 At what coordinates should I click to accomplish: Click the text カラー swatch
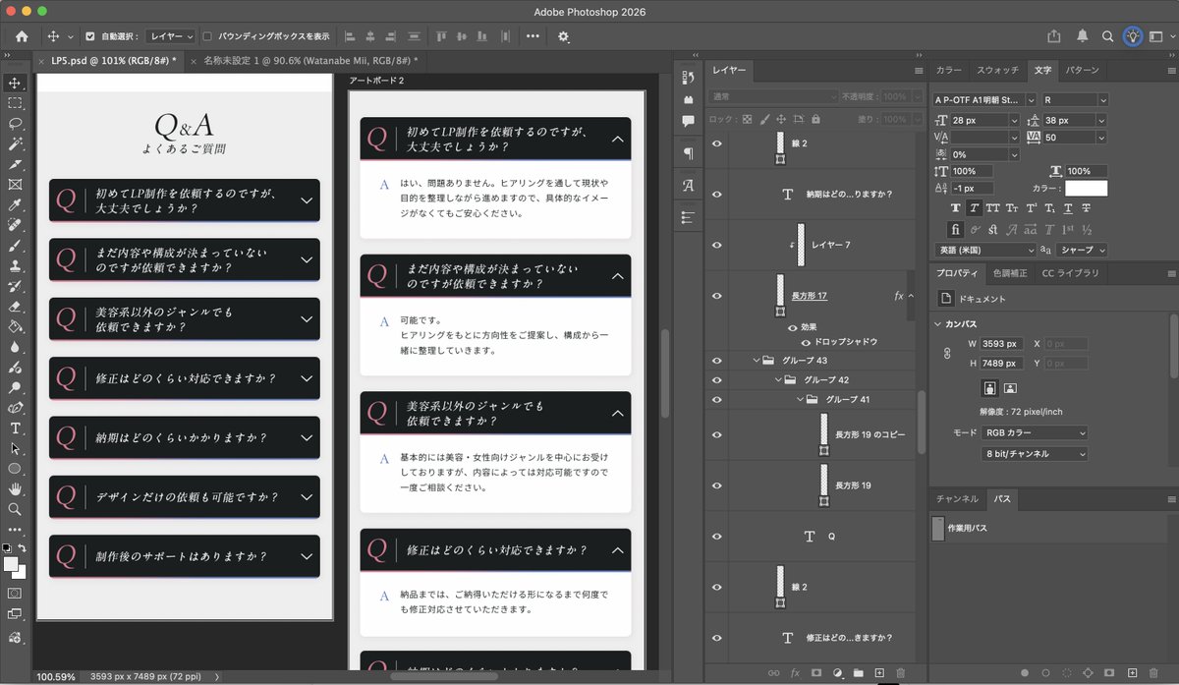(x=1086, y=188)
